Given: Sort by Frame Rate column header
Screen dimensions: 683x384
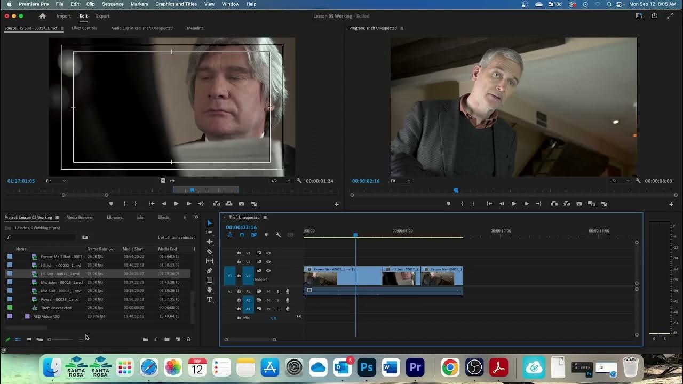Looking at the screenshot, I should coord(97,249).
